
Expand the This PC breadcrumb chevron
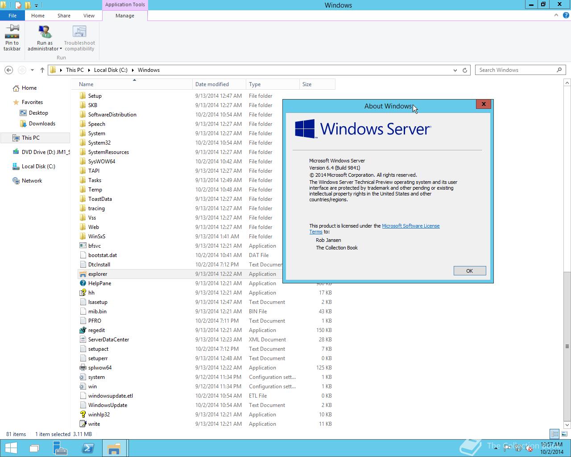(x=89, y=70)
